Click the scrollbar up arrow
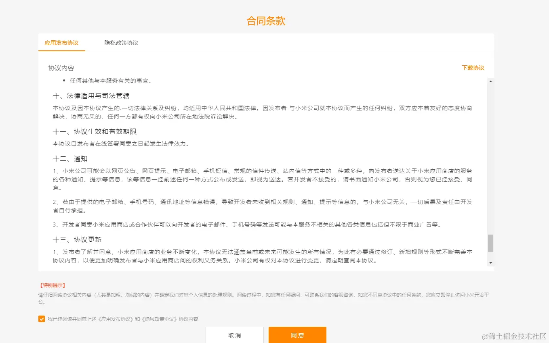 point(490,81)
